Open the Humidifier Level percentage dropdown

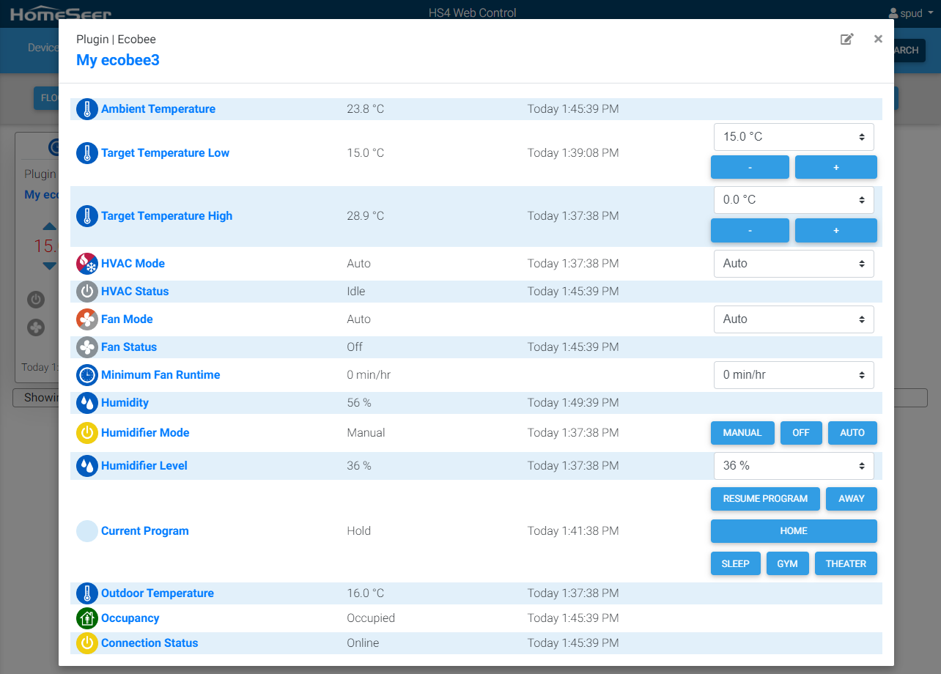coord(794,465)
